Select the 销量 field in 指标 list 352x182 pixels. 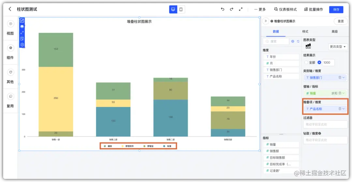(281, 145)
